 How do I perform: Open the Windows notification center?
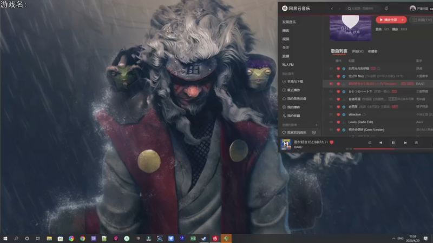[425, 238]
